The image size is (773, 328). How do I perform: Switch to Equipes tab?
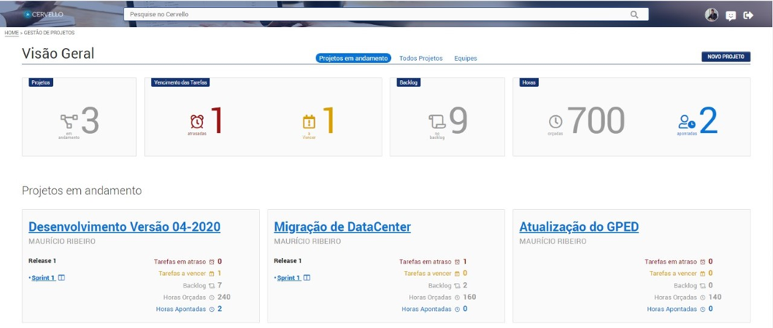point(465,58)
